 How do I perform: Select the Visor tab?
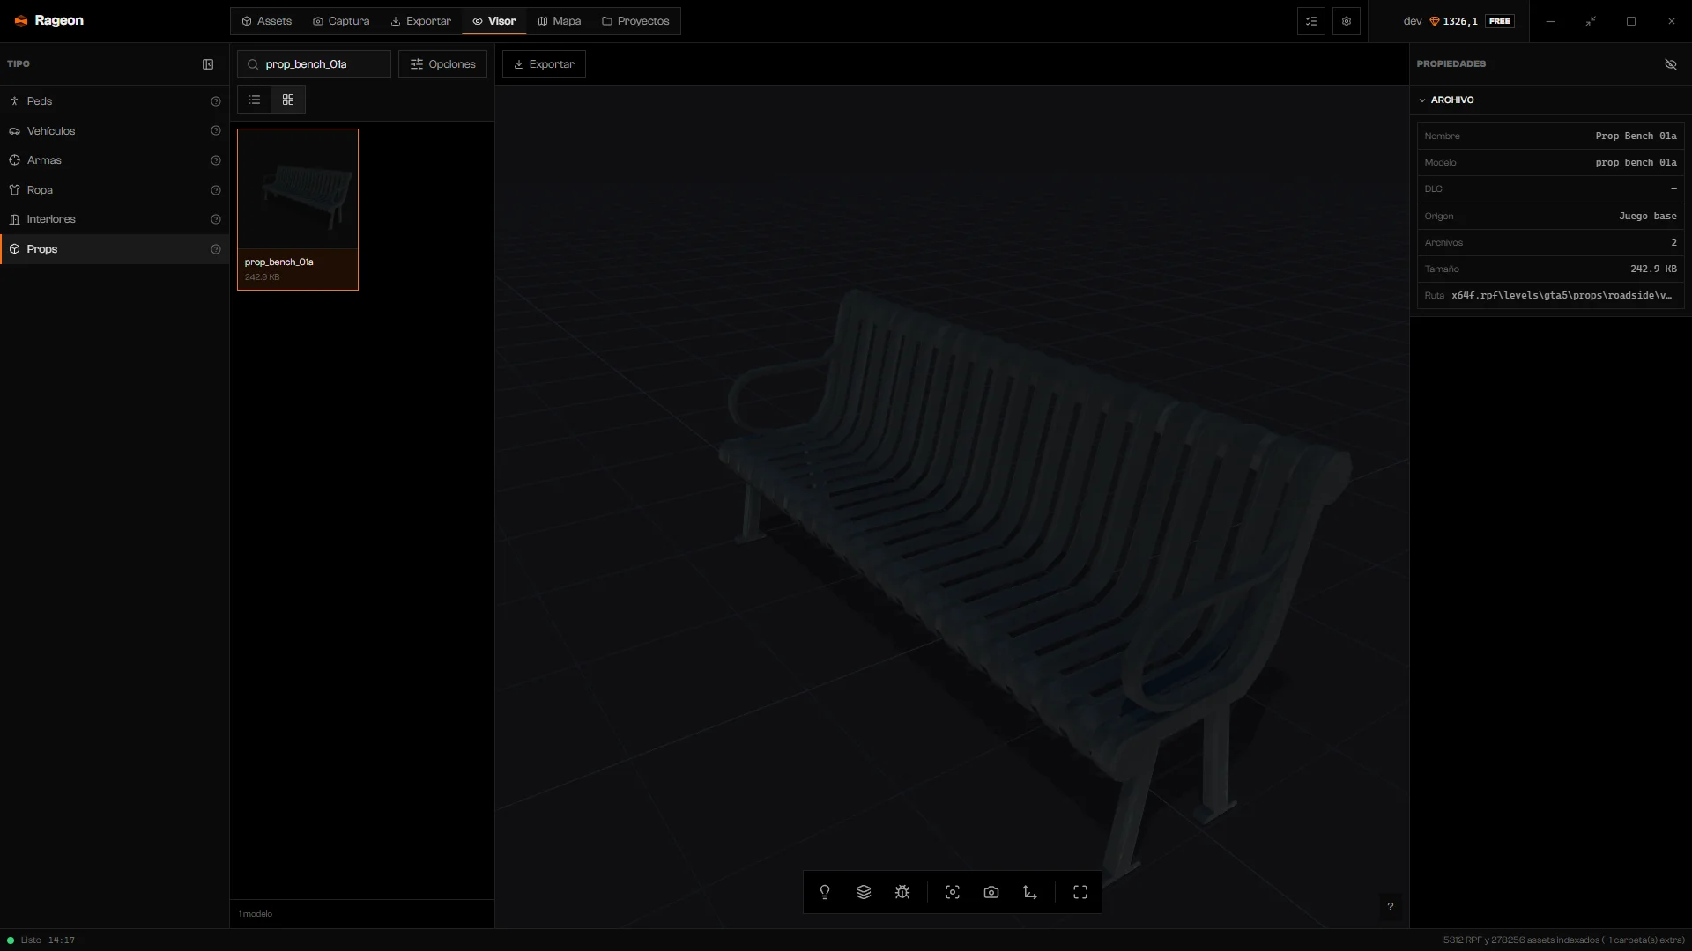point(494,21)
